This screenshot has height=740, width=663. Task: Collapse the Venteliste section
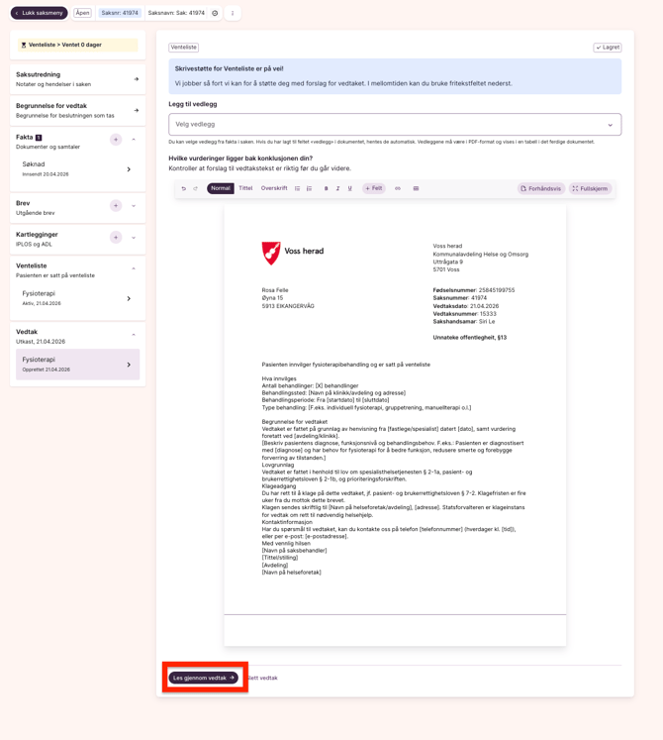[134, 268]
